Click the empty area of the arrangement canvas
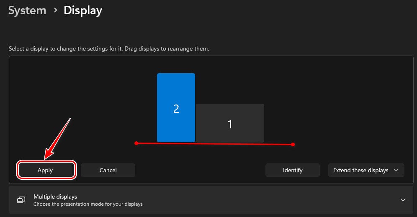Image resolution: width=417 pixels, height=217 pixels. pos(335,100)
